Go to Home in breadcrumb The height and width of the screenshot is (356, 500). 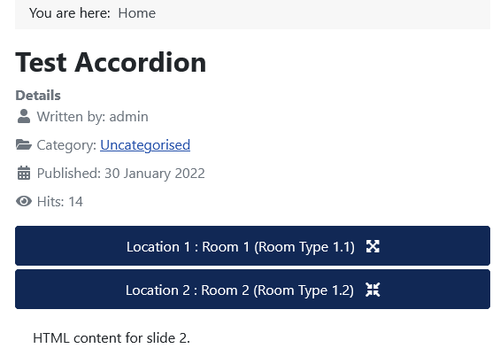click(x=137, y=13)
